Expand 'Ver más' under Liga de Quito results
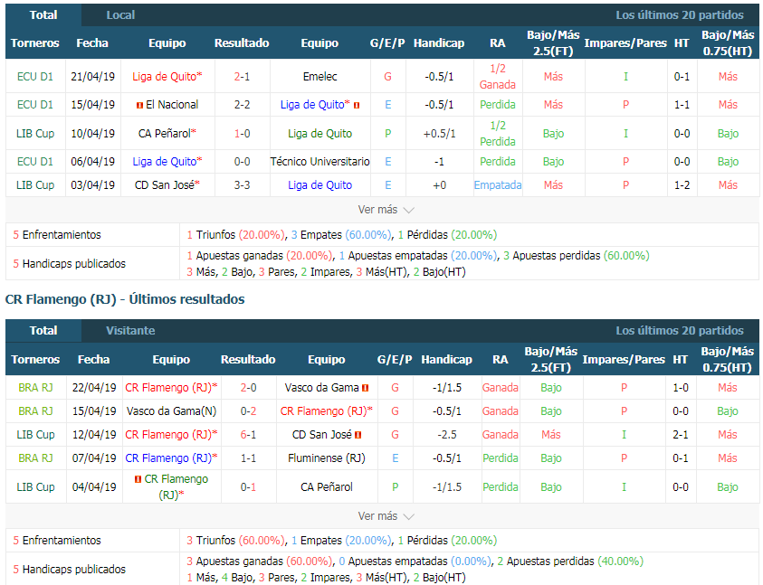Image resolution: width=763 pixels, height=585 pixels. point(386,210)
